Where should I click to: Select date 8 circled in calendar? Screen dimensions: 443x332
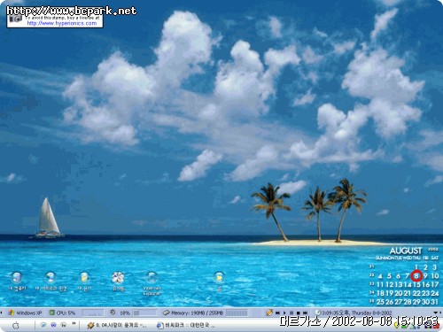tap(416, 276)
